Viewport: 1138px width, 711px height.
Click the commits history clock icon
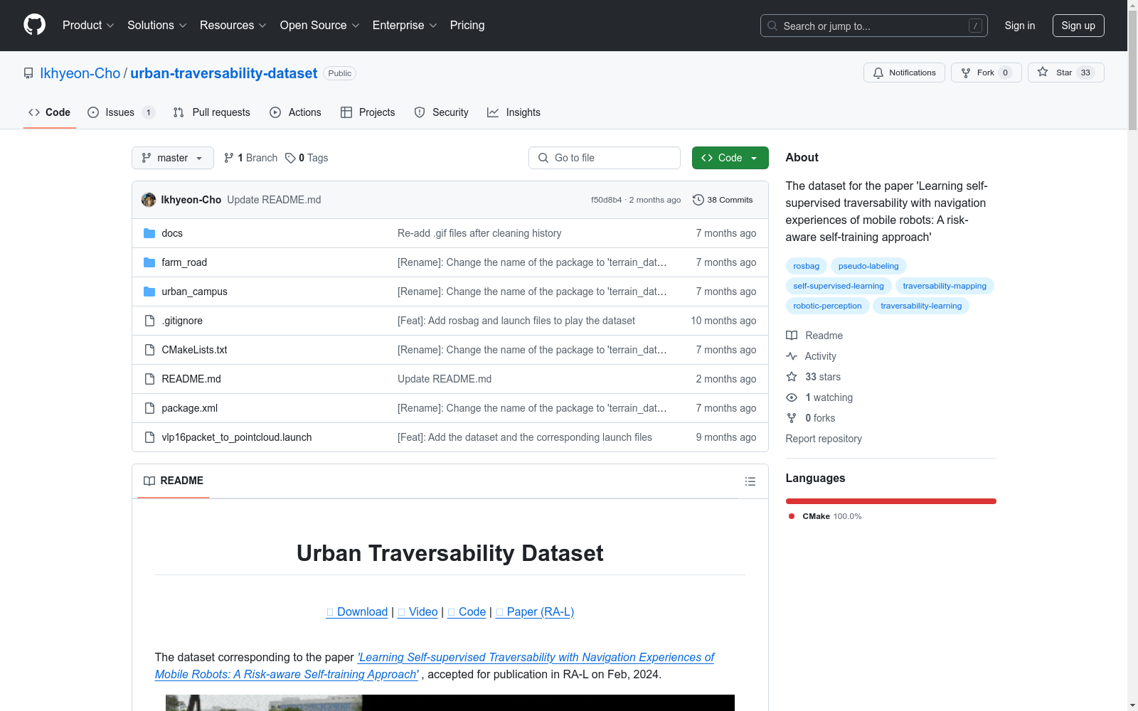click(698, 200)
